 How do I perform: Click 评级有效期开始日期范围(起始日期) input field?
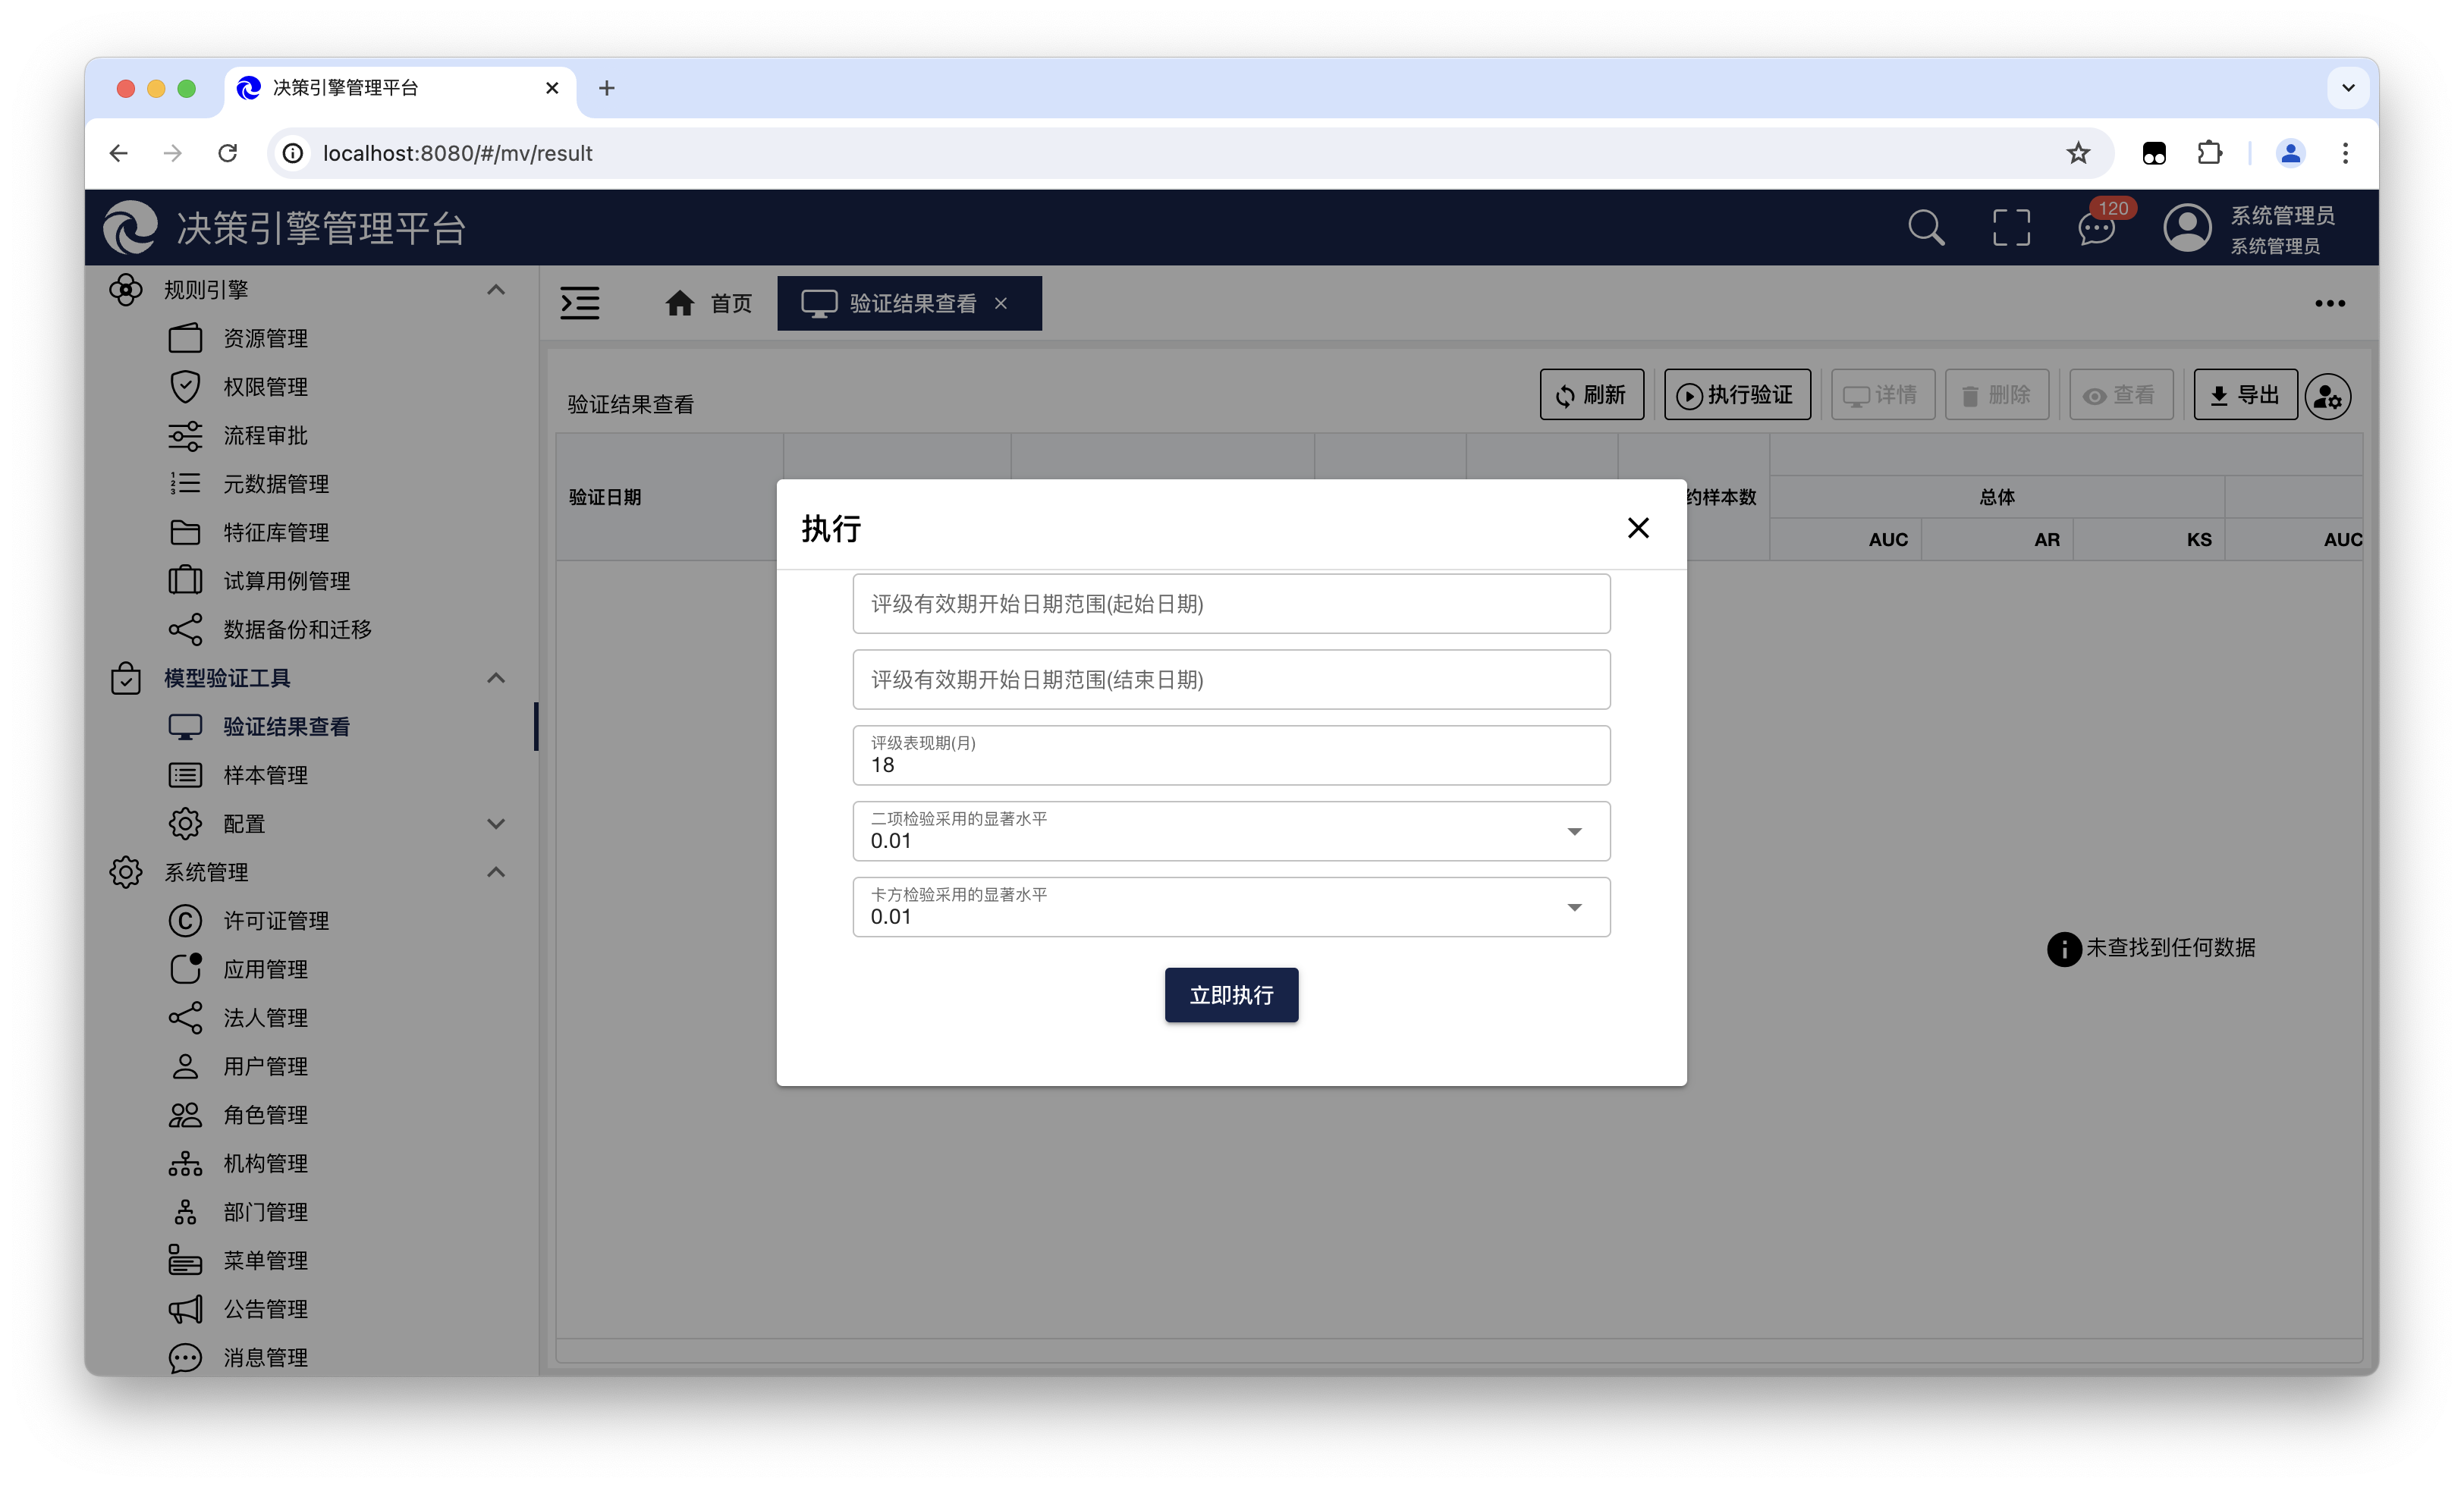(1231, 604)
